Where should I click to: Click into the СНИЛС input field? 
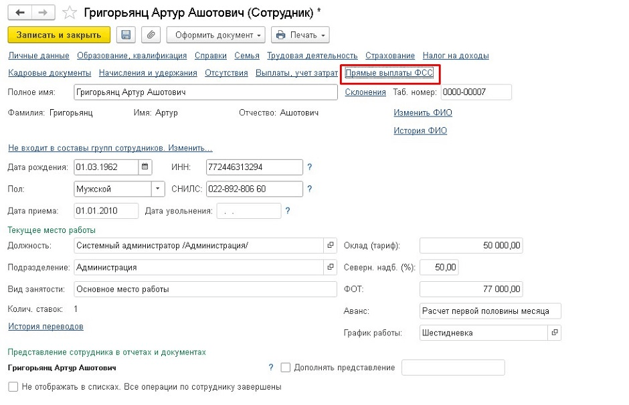(x=254, y=189)
